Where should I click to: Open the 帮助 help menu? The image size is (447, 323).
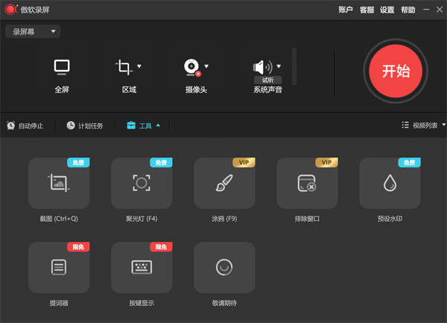[x=408, y=10]
